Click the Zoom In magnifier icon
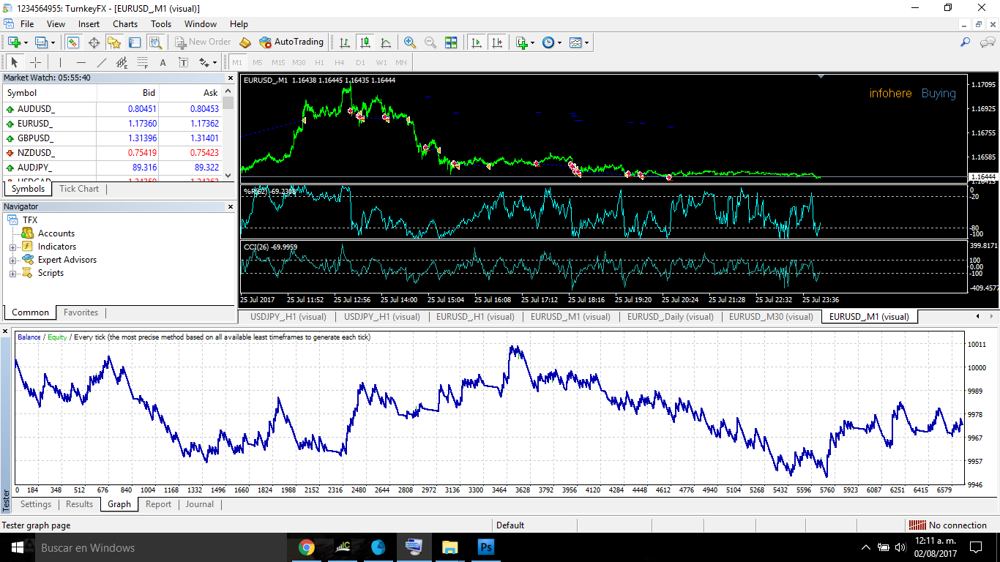This screenshot has height=562, width=1000. coord(410,42)
